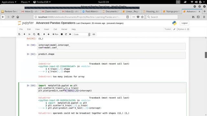Open the Kernel menu

click(64, 29)
